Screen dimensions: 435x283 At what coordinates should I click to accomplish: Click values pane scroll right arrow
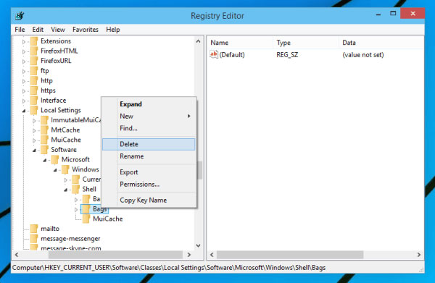(x=419, y=255)
